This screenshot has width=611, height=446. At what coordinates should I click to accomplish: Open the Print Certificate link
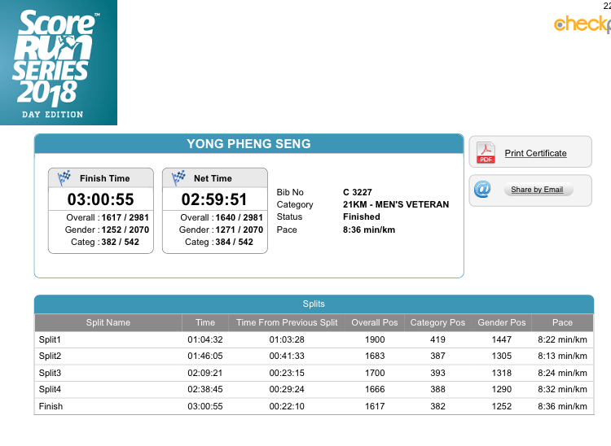(535, 153)
